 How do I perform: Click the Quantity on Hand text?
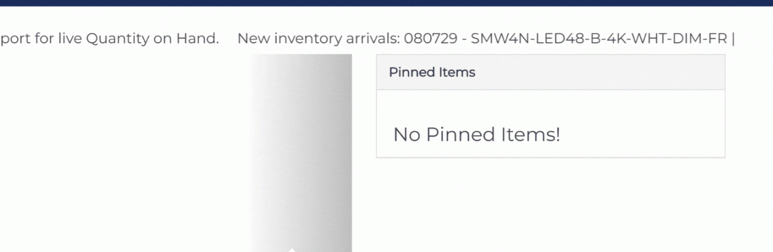coord(152,39)
